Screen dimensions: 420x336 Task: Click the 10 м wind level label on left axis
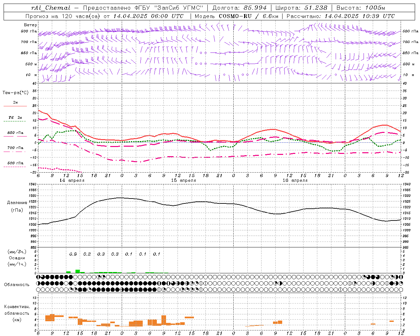coord(31,75)
